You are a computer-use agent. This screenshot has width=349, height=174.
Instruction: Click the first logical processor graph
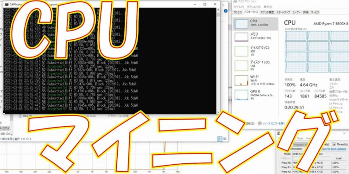[295, 36]
